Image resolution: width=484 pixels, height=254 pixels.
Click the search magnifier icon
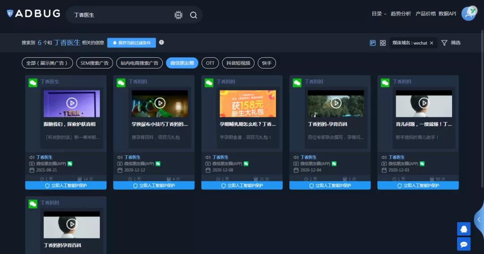coord(194,15)
